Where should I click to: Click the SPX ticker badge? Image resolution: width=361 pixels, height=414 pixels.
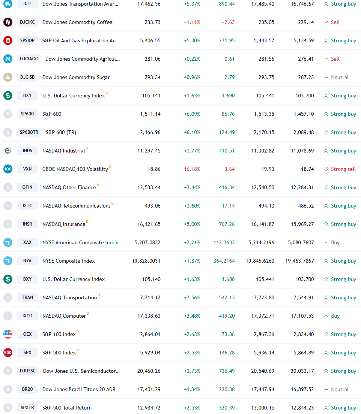click(x=27, y=353)
